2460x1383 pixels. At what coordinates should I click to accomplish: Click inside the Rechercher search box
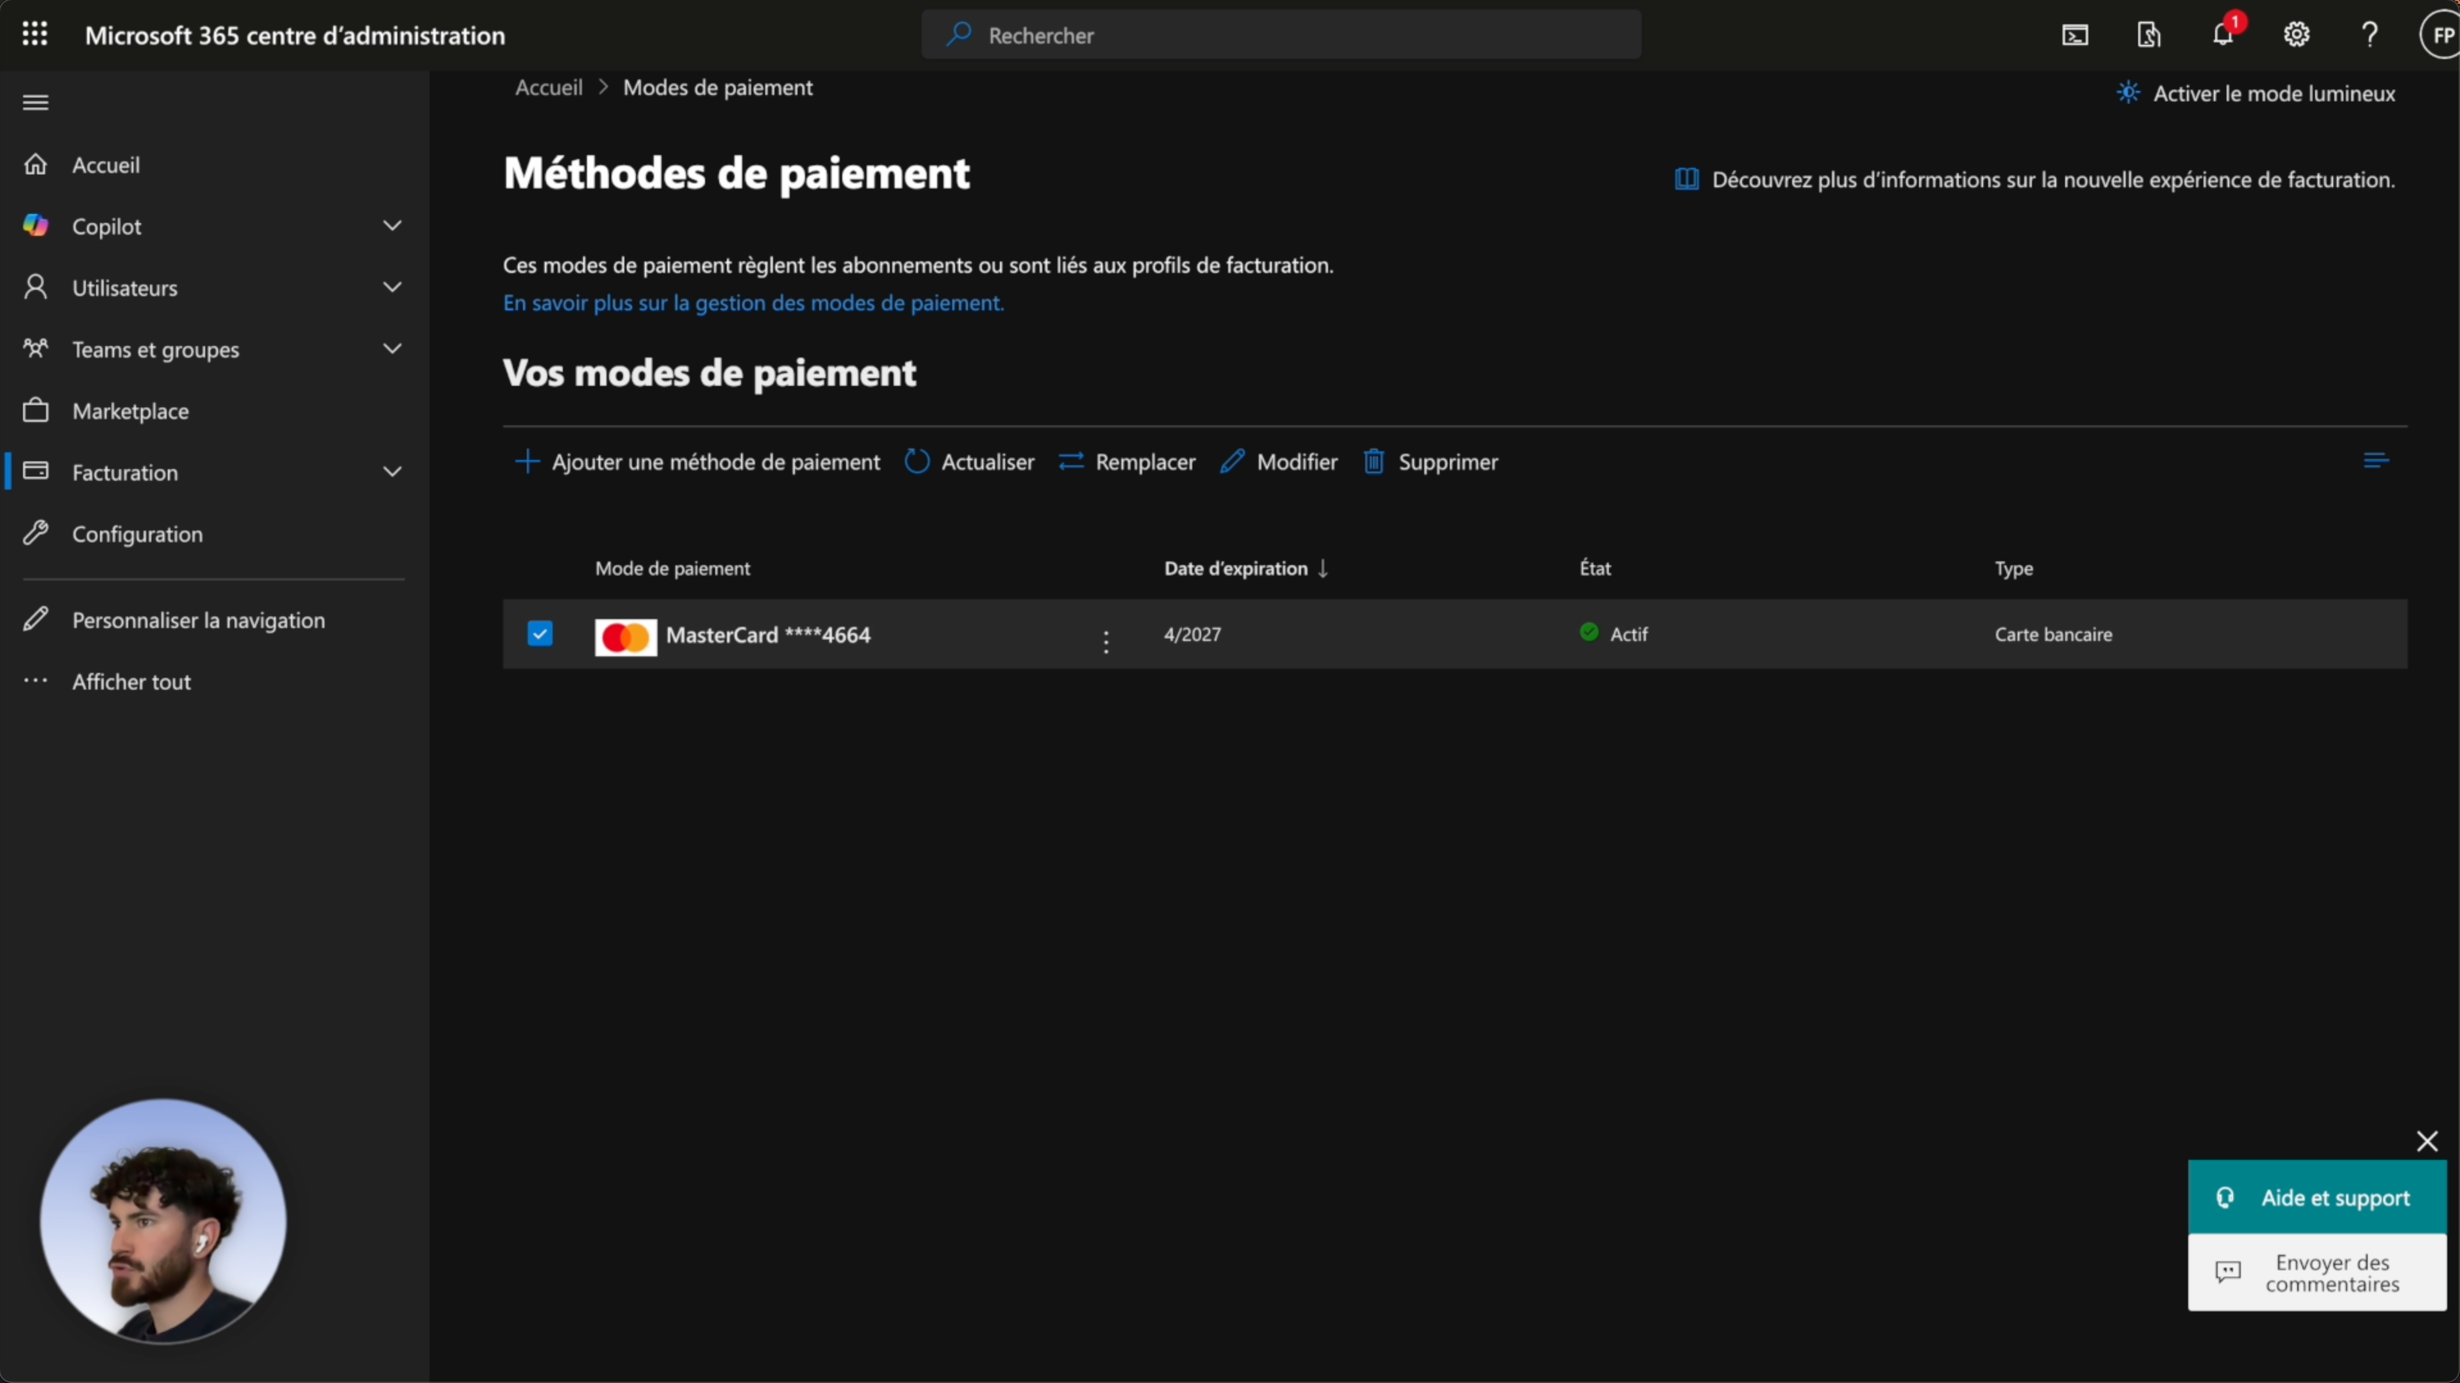[1281, 35]
